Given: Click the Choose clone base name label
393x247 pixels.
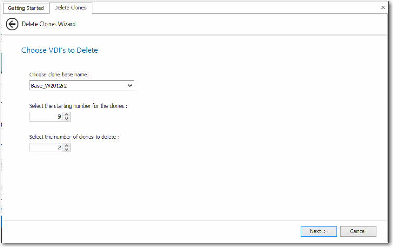Looking at the screenshot, I should (59, 75).
